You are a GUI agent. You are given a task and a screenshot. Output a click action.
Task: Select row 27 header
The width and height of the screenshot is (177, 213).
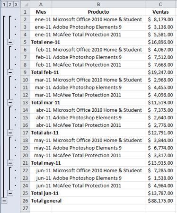(x=25, y=208)
